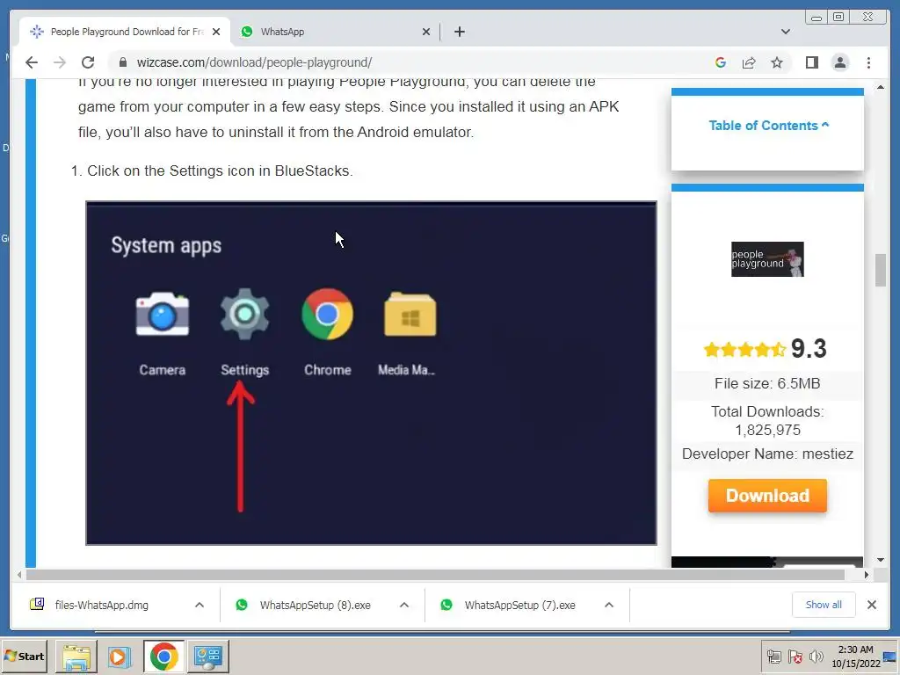The image size is (900, 675).
Task: Click the BlueStacks system apps screenshot
Action: [371, 373]
